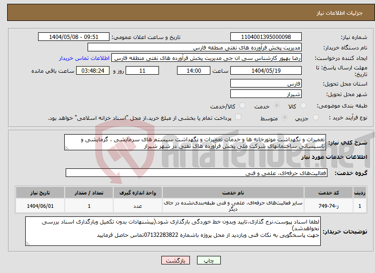Click the چاپ (print) button
This screenshot has width=375, height=273.
[208, 260]
